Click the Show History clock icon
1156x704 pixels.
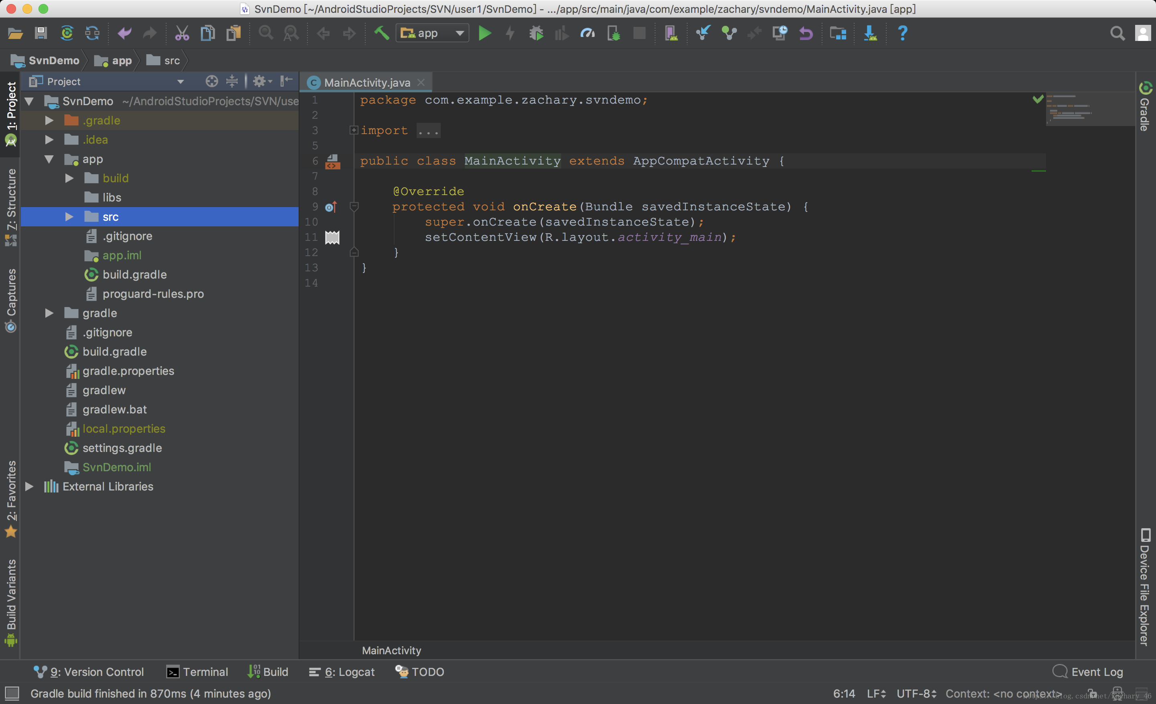(780, 33)
